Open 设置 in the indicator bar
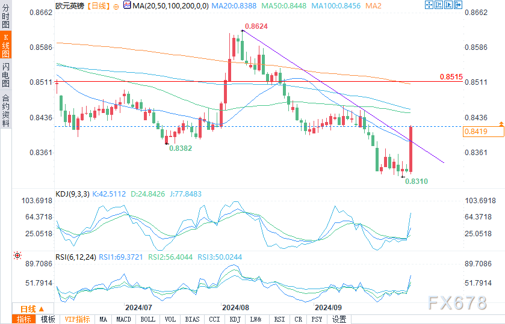This screenshot has width=505, height=324. pyautogui.click(x=339, y=319)
